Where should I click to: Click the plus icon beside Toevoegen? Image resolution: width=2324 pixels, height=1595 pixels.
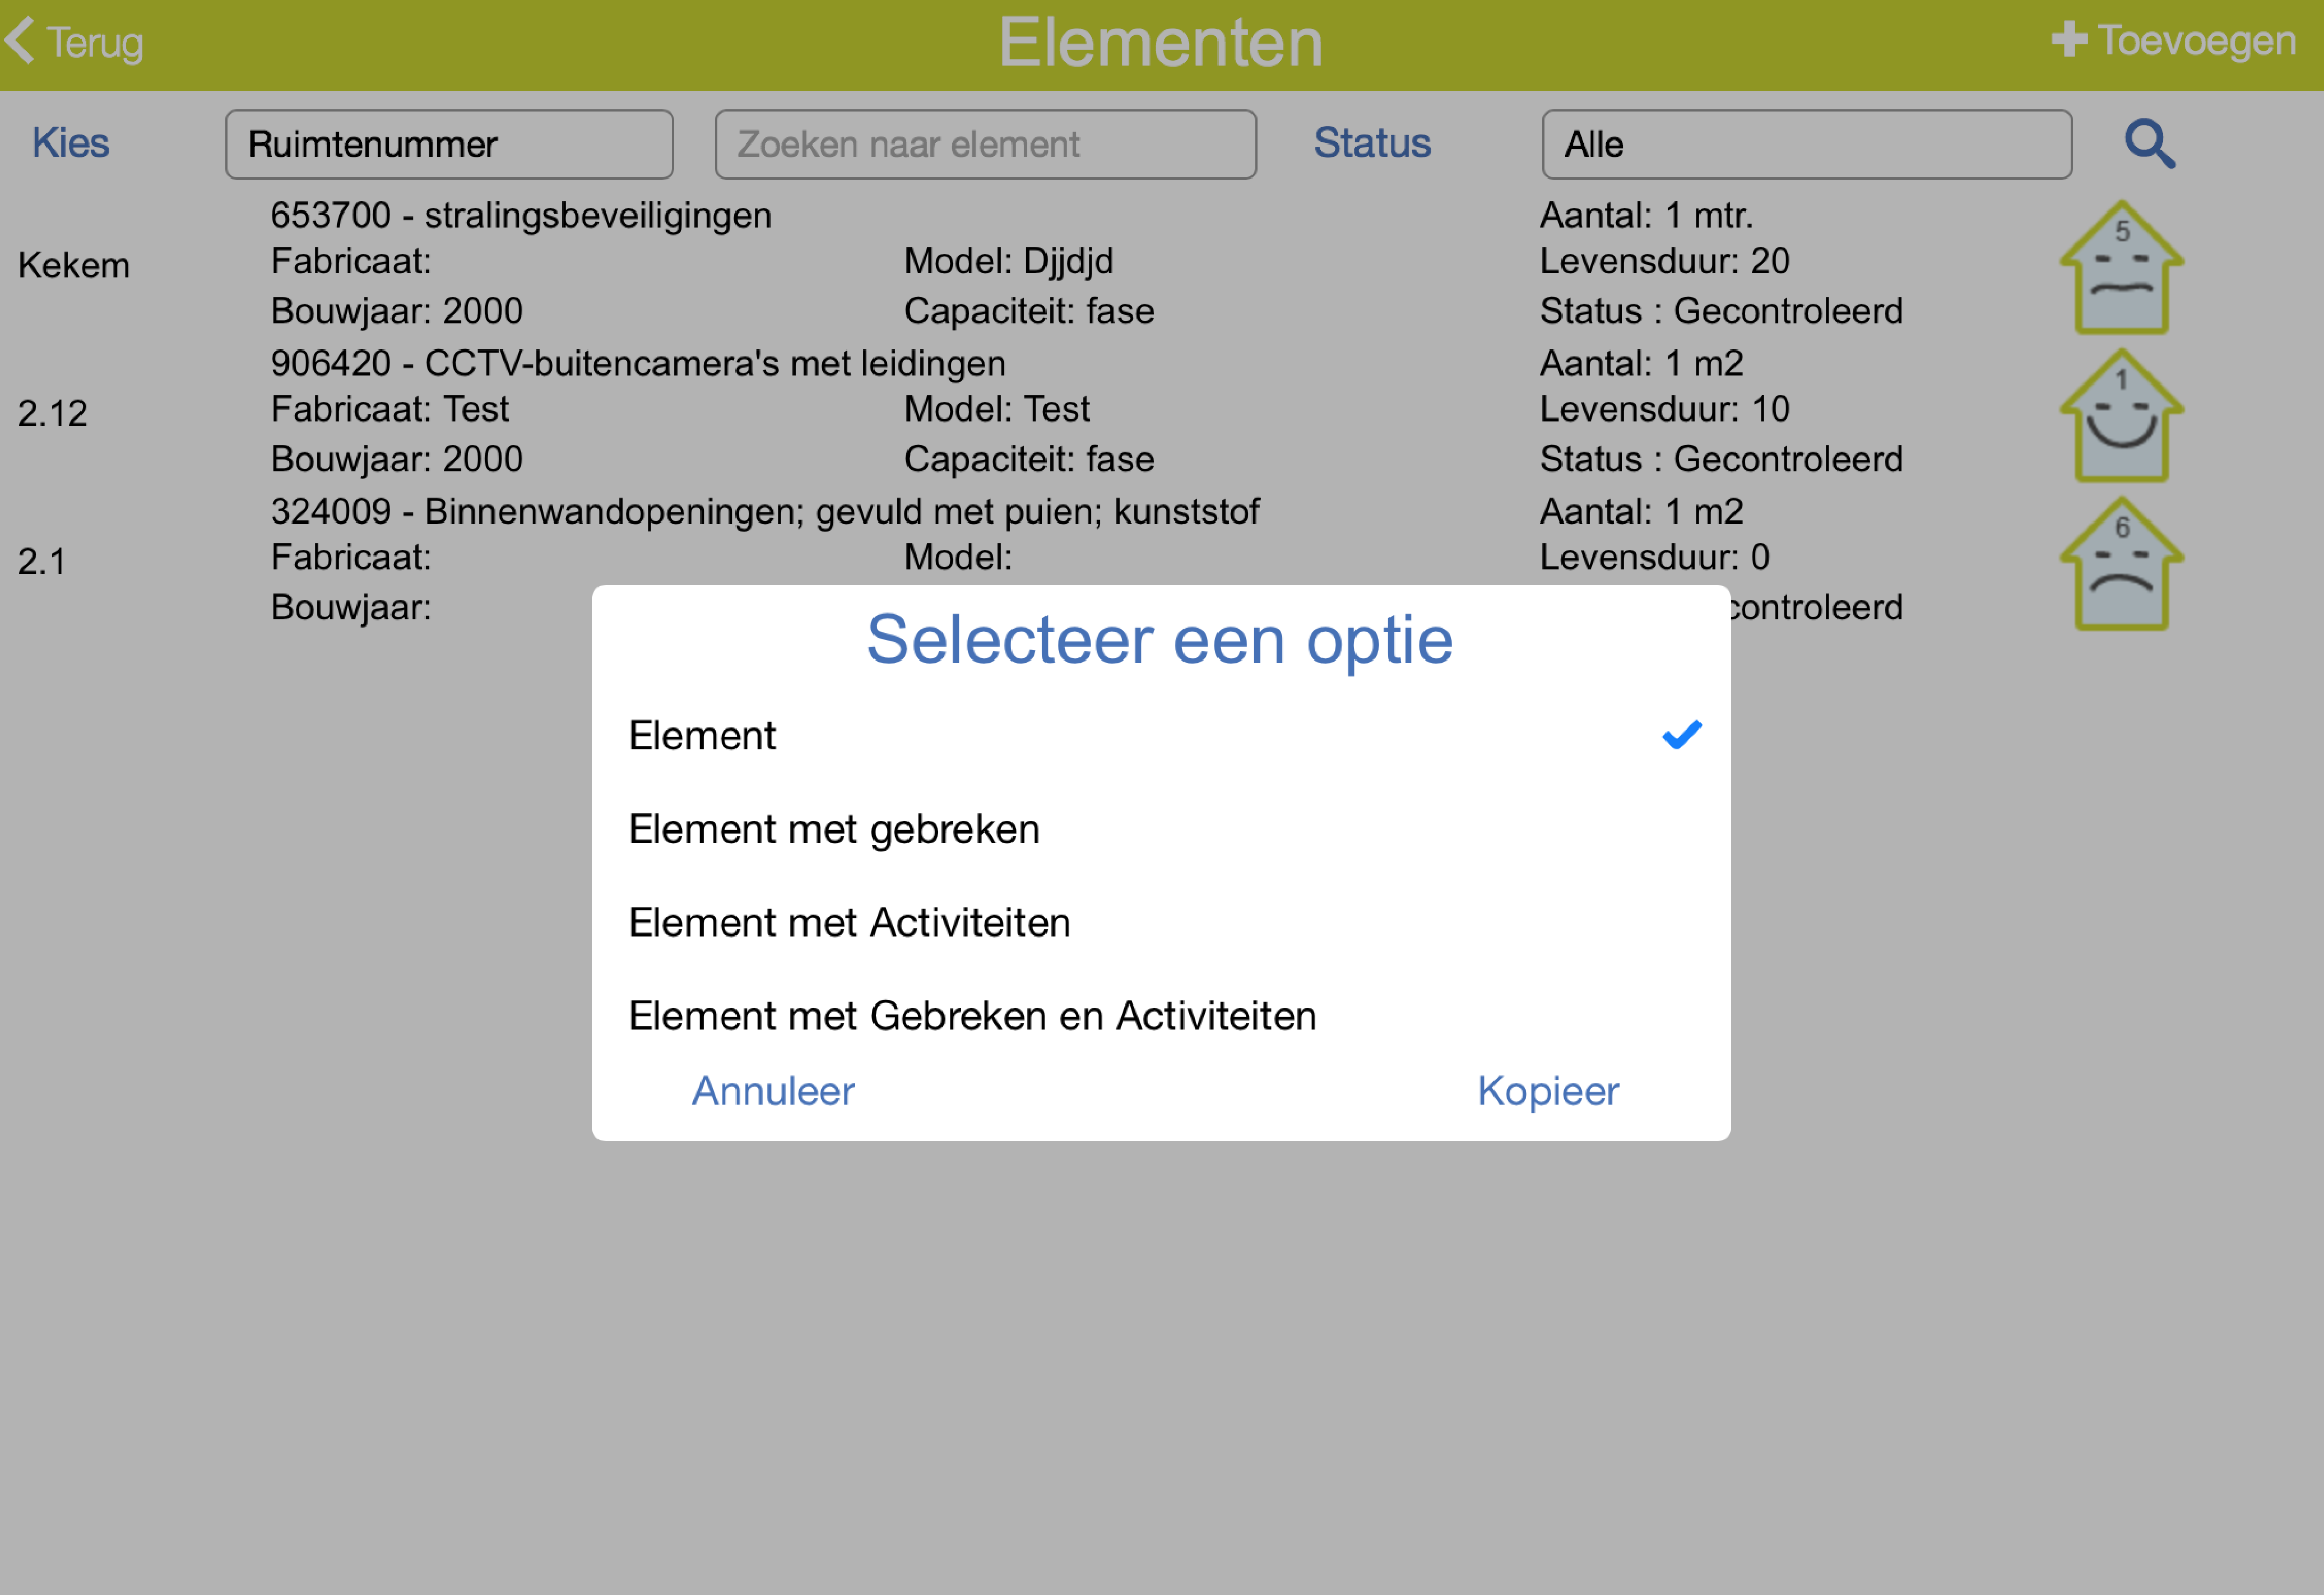click(x=2069, y=40)
